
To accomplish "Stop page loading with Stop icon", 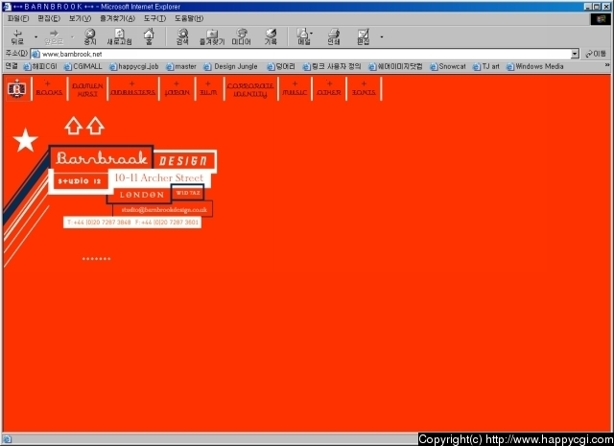I will click(90, 36).
